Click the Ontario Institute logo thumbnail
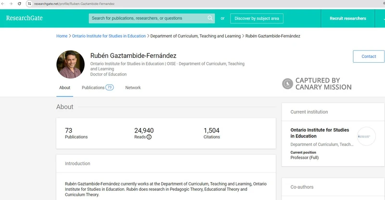Screen dimensions: 385x200 (x=366, y=136)
